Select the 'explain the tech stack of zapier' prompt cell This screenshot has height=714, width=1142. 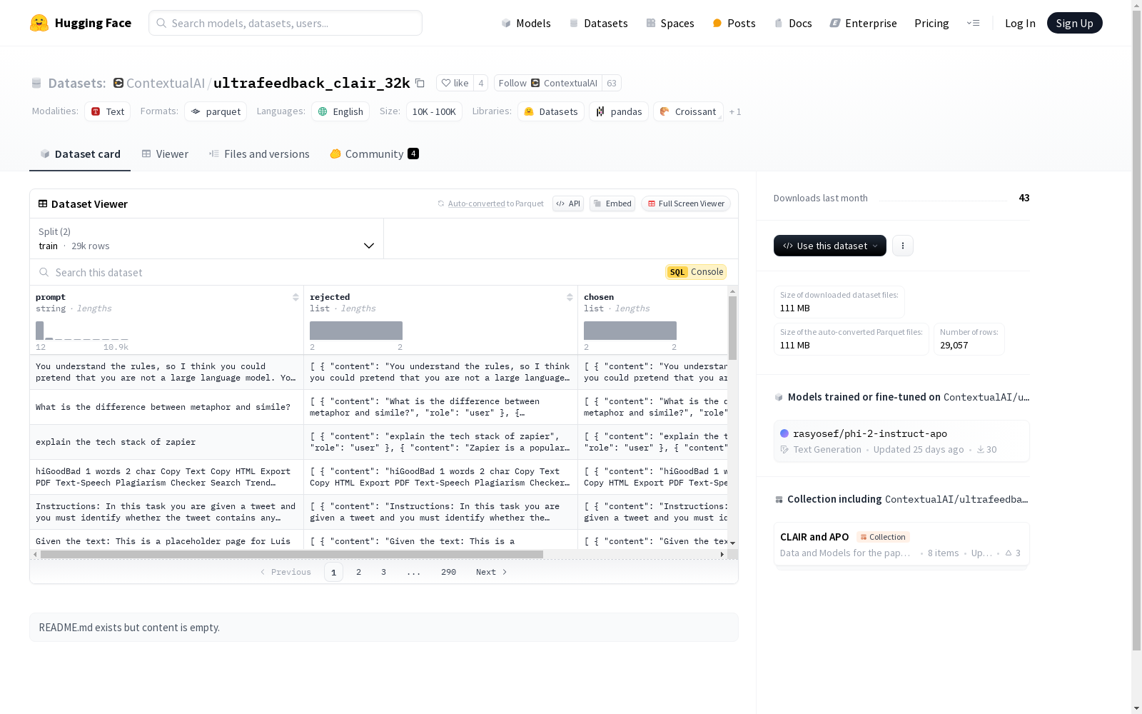coord(167,442)
